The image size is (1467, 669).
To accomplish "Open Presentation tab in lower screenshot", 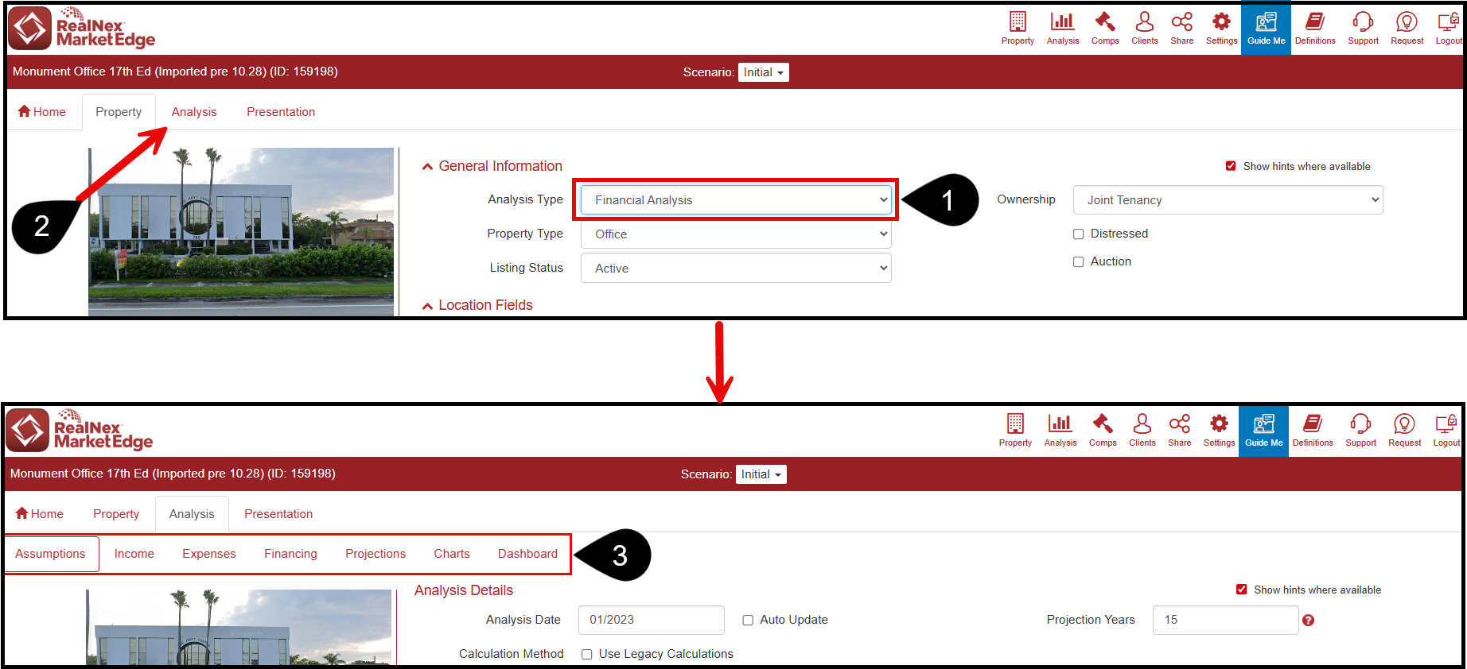I will (x=278, y=514).
